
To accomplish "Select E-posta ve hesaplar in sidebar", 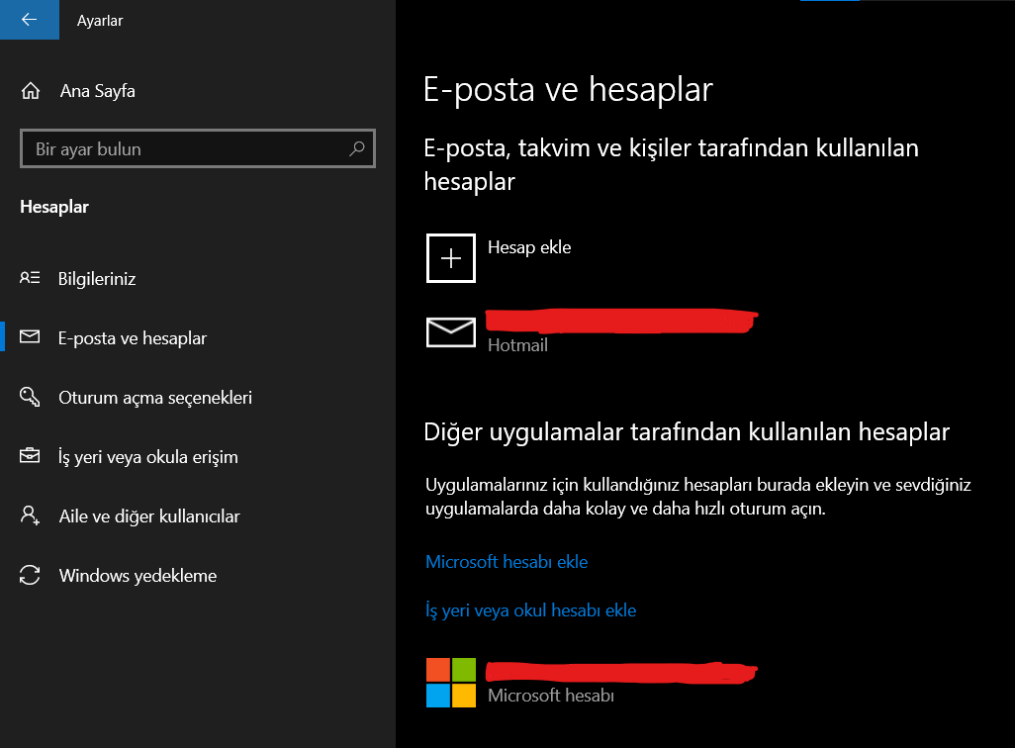I will [x=133, y=338].
